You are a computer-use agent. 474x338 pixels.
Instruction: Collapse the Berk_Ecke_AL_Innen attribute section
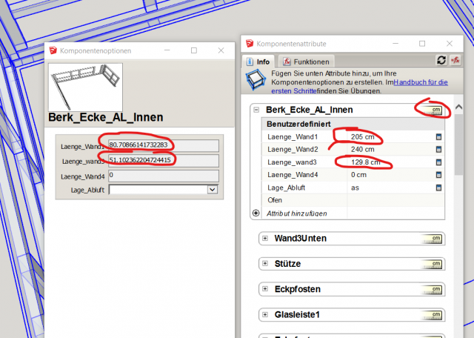pyautogui.click(x=257, y=110)
